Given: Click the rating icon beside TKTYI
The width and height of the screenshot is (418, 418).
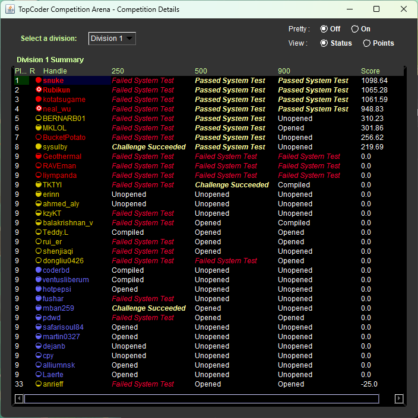Looking at the screenshot, I should coord(39,184).
